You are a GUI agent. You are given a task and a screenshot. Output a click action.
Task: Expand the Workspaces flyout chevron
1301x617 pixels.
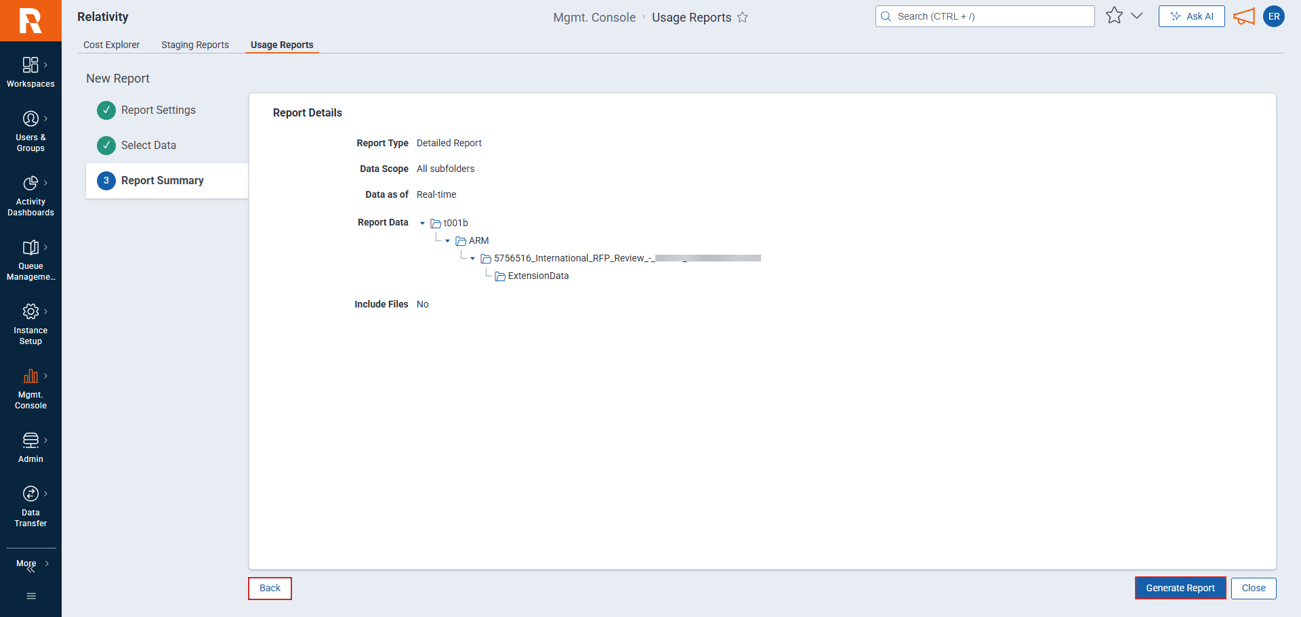pyautogui.click(x=45, y=65)
